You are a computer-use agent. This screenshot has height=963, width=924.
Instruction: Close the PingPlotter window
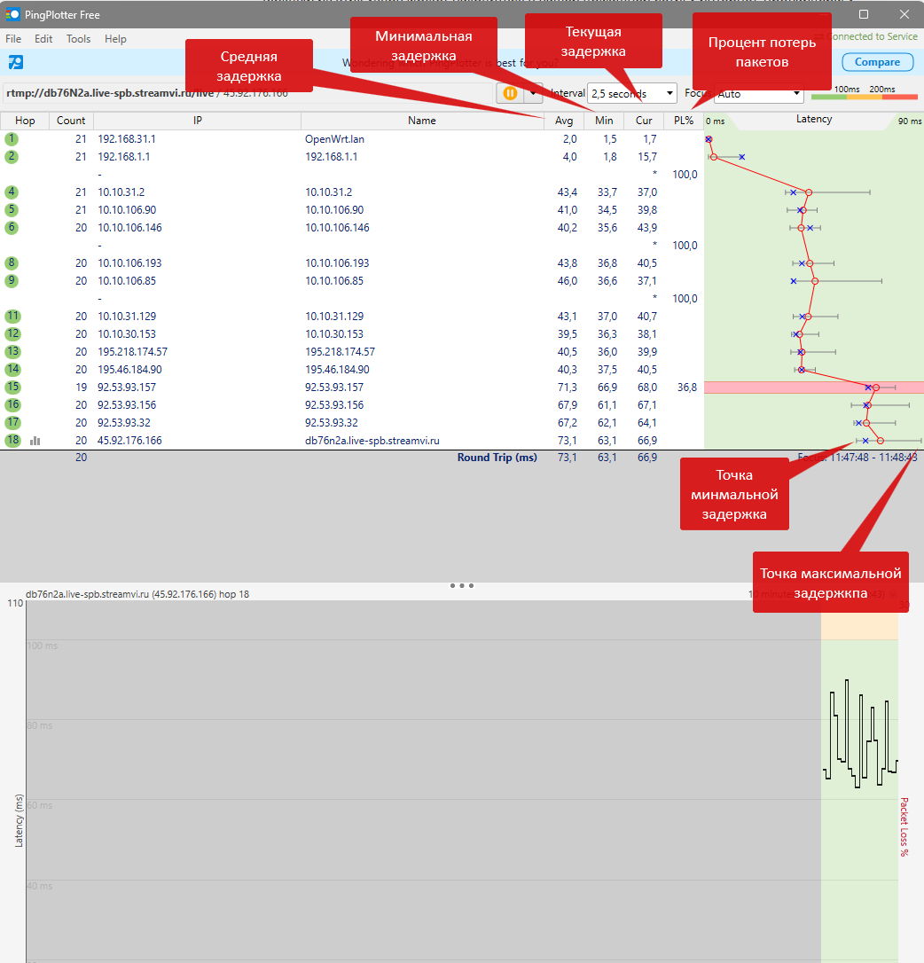click(x=904, y=14)
